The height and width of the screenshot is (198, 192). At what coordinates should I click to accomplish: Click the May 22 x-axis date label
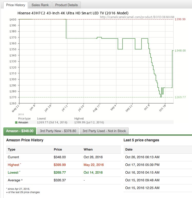tap(16, 108)
